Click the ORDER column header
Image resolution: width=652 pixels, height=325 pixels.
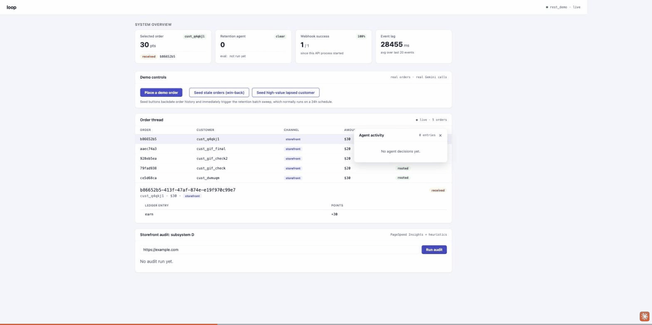click(146, 130)
